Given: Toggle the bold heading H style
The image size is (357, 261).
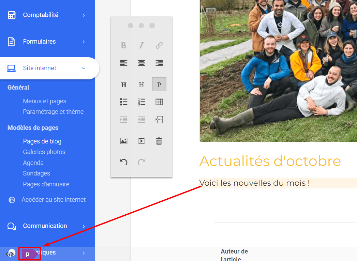Looking at the screenshot, I should point(124,85).
